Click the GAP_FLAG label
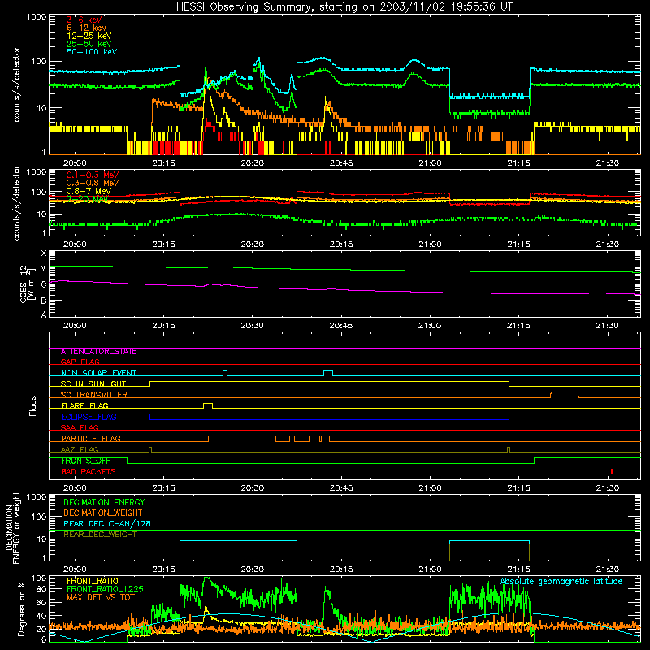The image size is (650, 650). [80, 362]
